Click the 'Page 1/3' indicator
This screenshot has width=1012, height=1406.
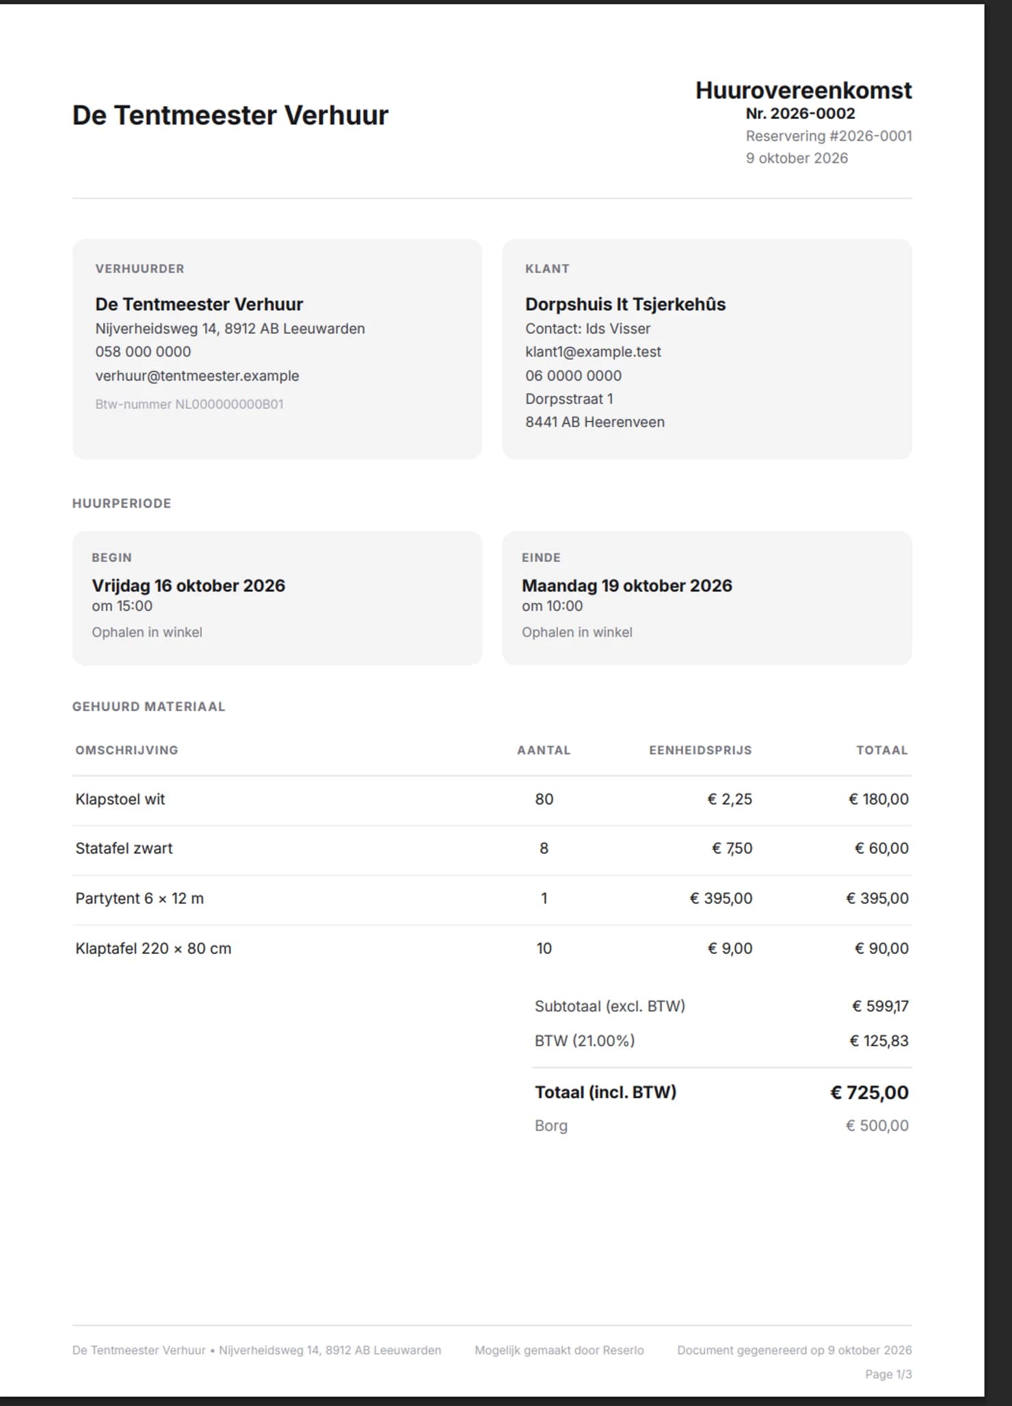point(888,1375)
